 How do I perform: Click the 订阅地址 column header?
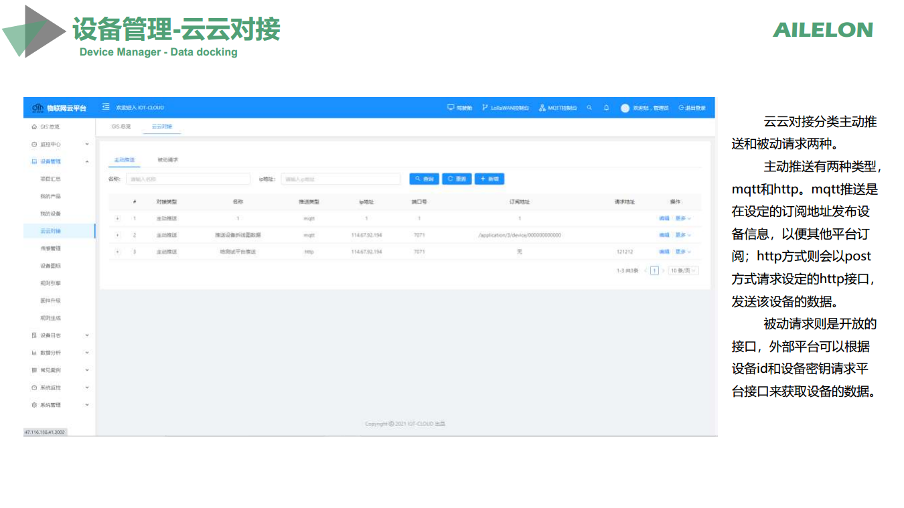520,201
